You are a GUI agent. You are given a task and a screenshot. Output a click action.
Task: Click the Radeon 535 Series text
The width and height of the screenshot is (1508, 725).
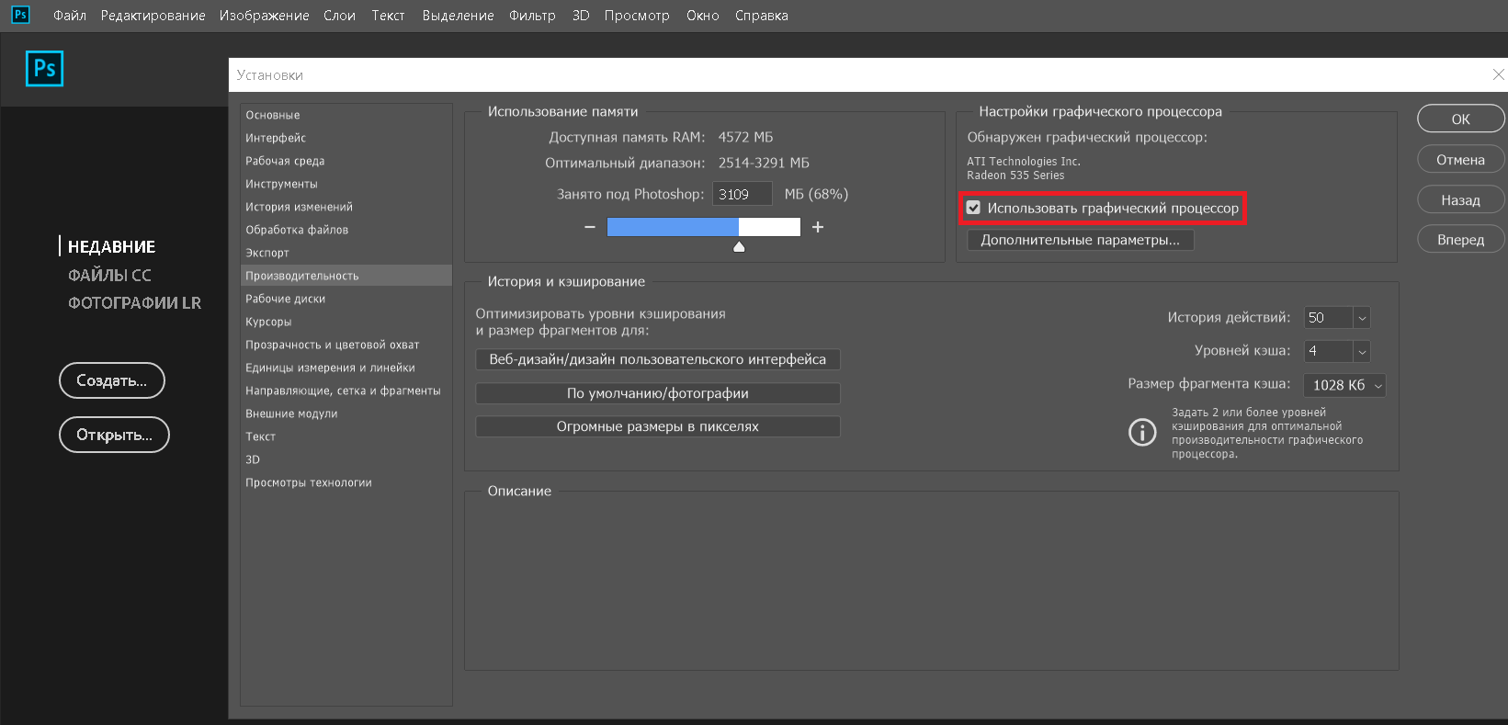tap(1015, 176)
